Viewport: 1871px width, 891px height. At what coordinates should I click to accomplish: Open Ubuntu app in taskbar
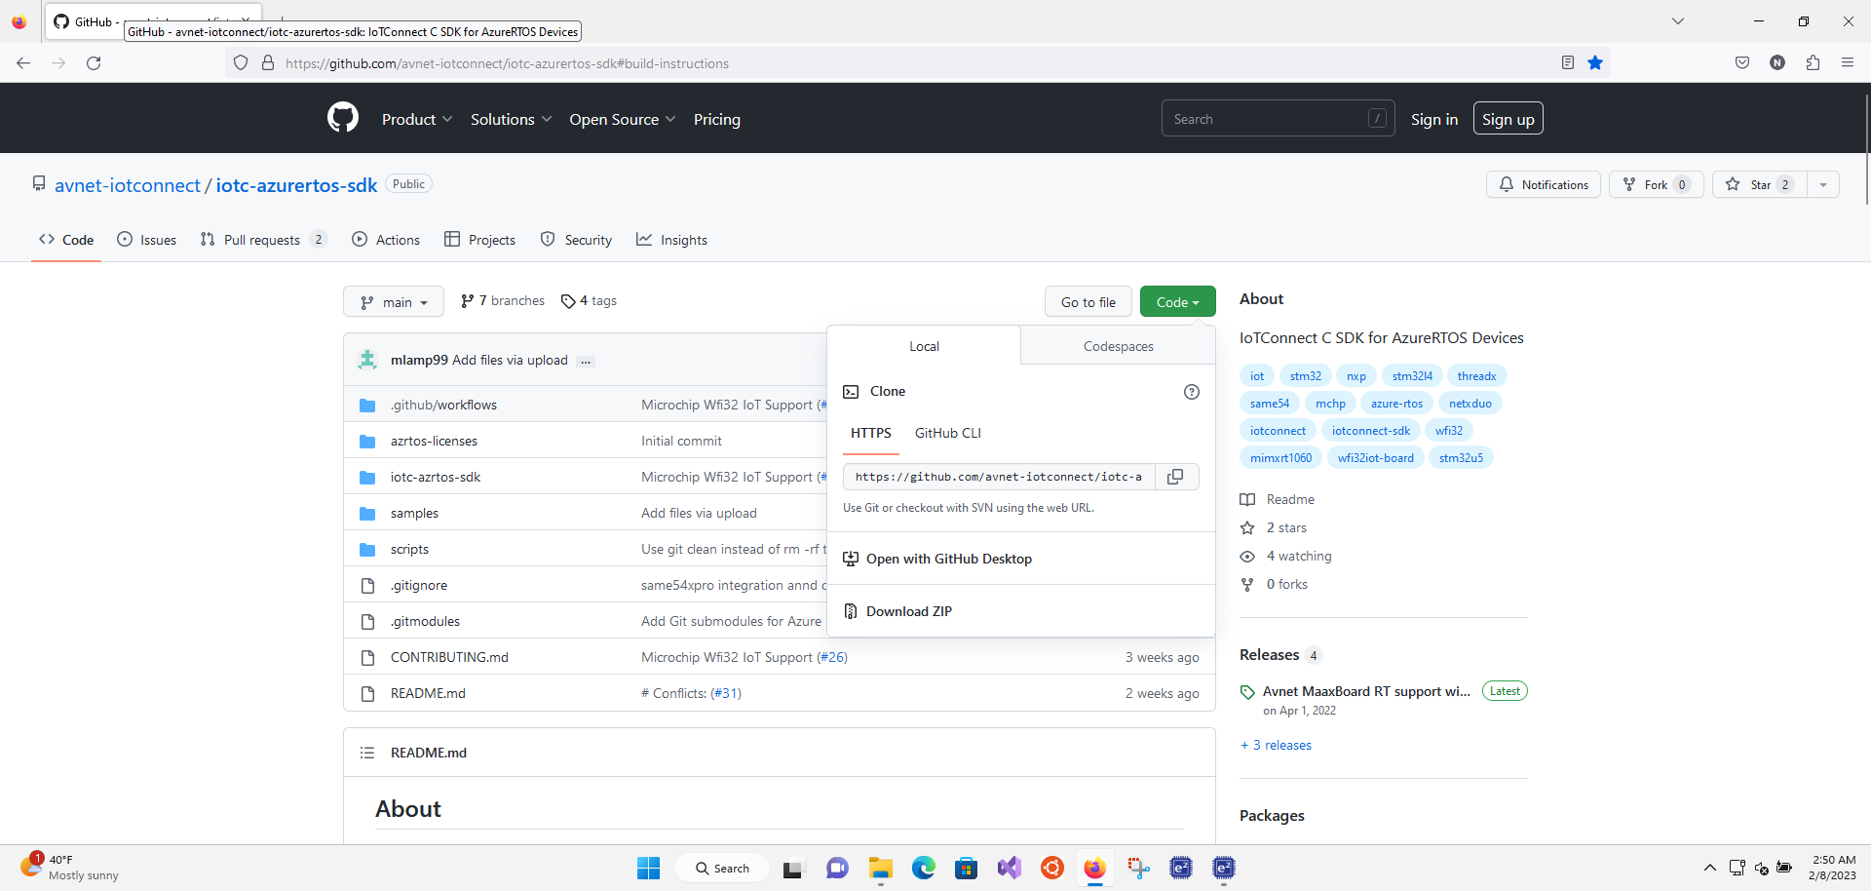(1051, 868)
